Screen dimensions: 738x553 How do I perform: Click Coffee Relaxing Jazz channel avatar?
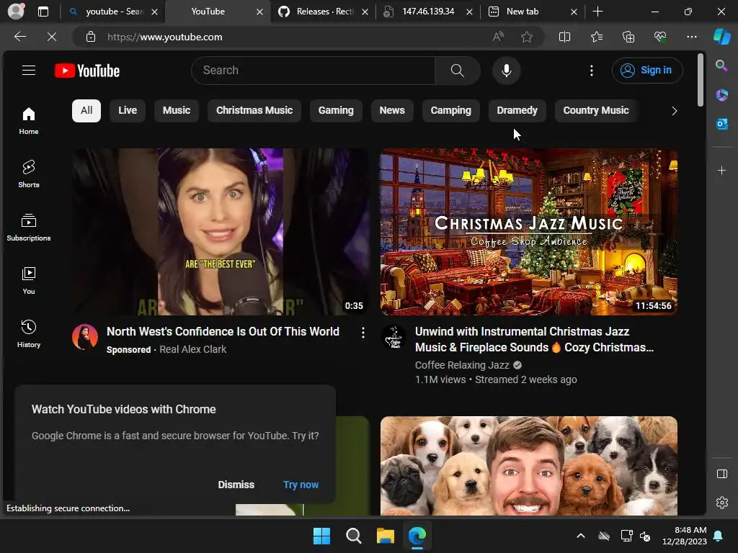click(x=394, y=337)
